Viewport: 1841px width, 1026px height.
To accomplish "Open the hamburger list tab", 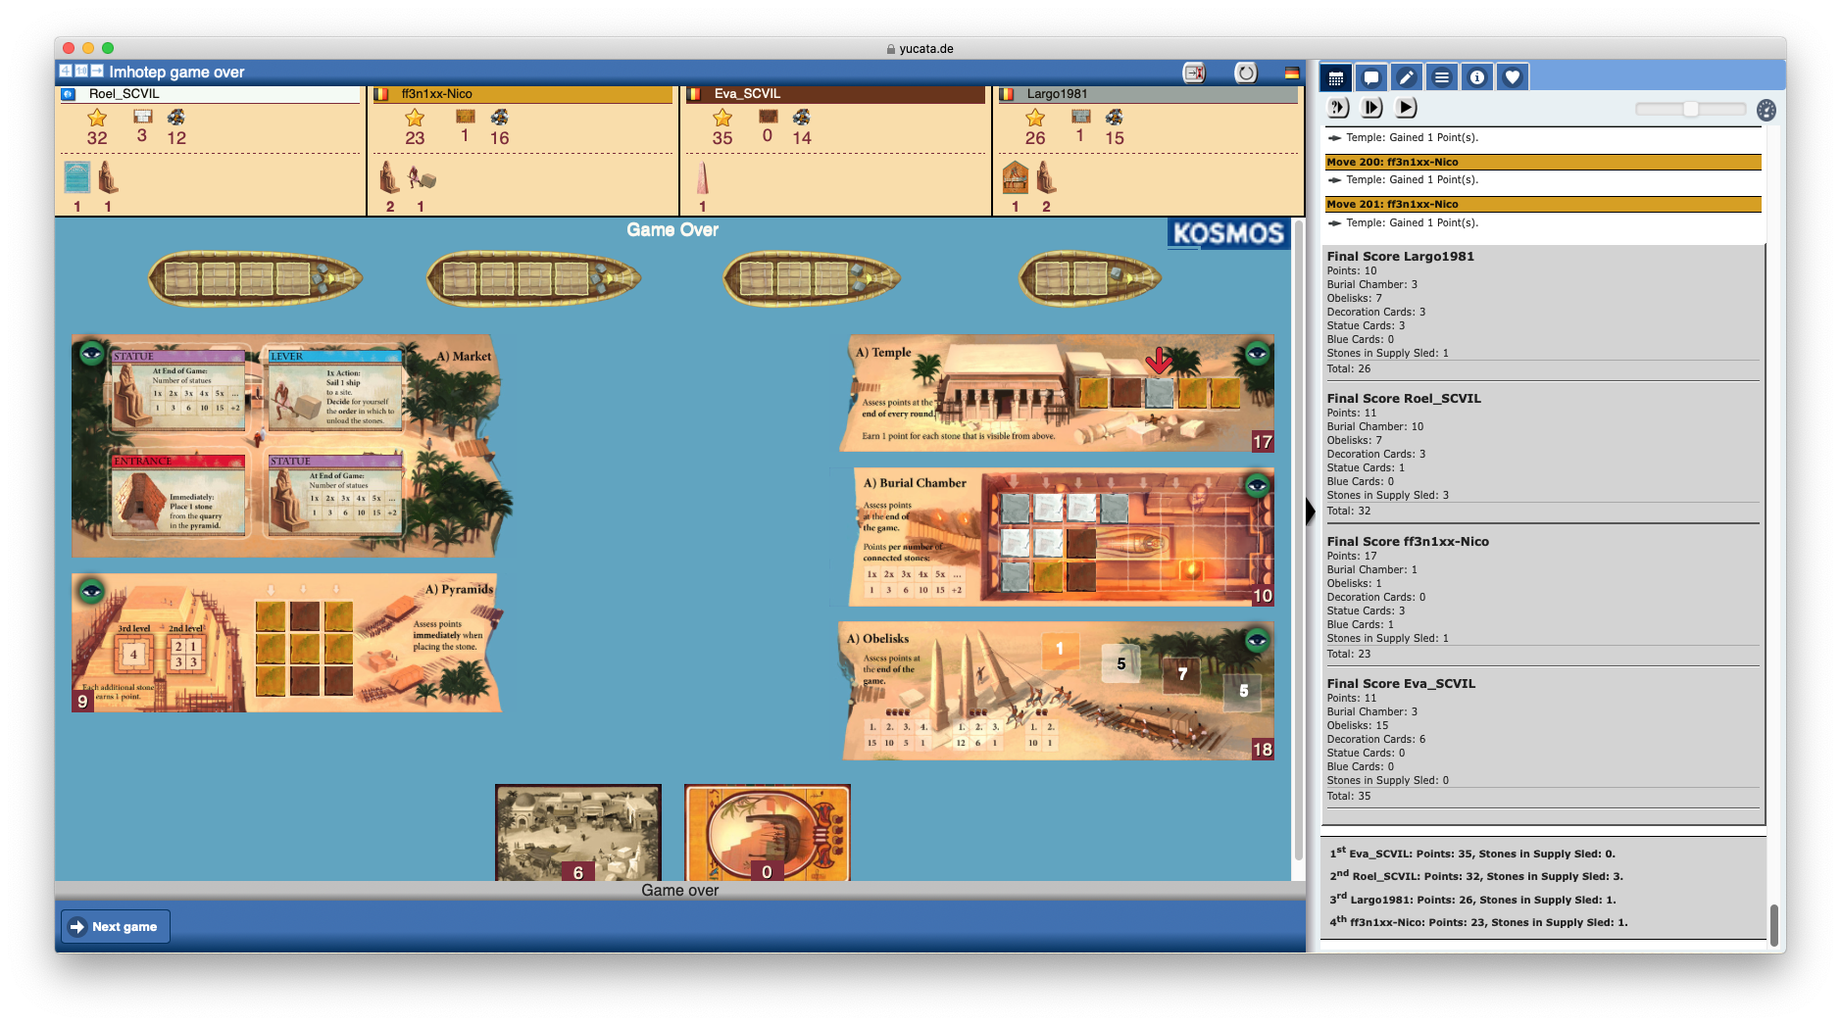I will [x=1442, y=77].
